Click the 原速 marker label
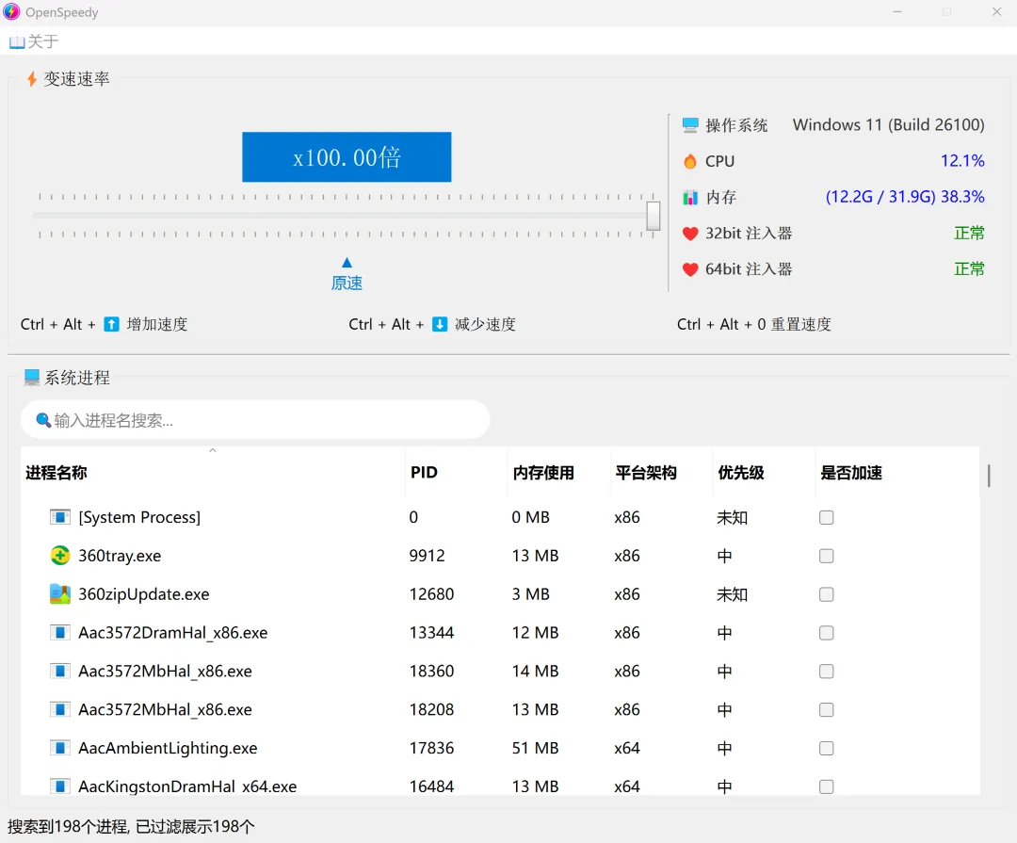Image resolution: width=1017 pixels, height=843 pixels. click(347, 283)
